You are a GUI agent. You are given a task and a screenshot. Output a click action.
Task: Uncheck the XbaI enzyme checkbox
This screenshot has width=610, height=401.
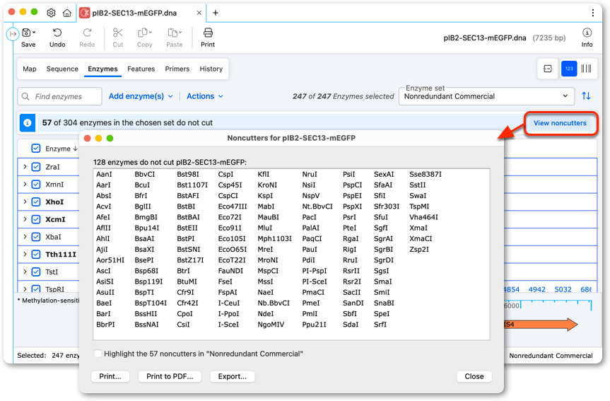(36, 237)
